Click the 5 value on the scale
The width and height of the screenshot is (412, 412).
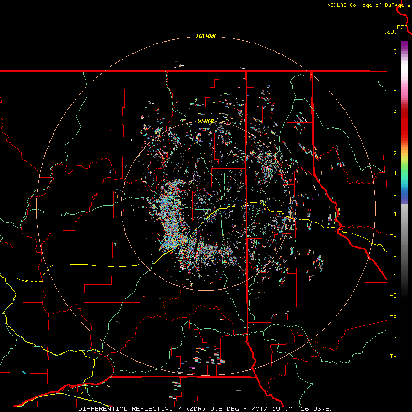395,92
